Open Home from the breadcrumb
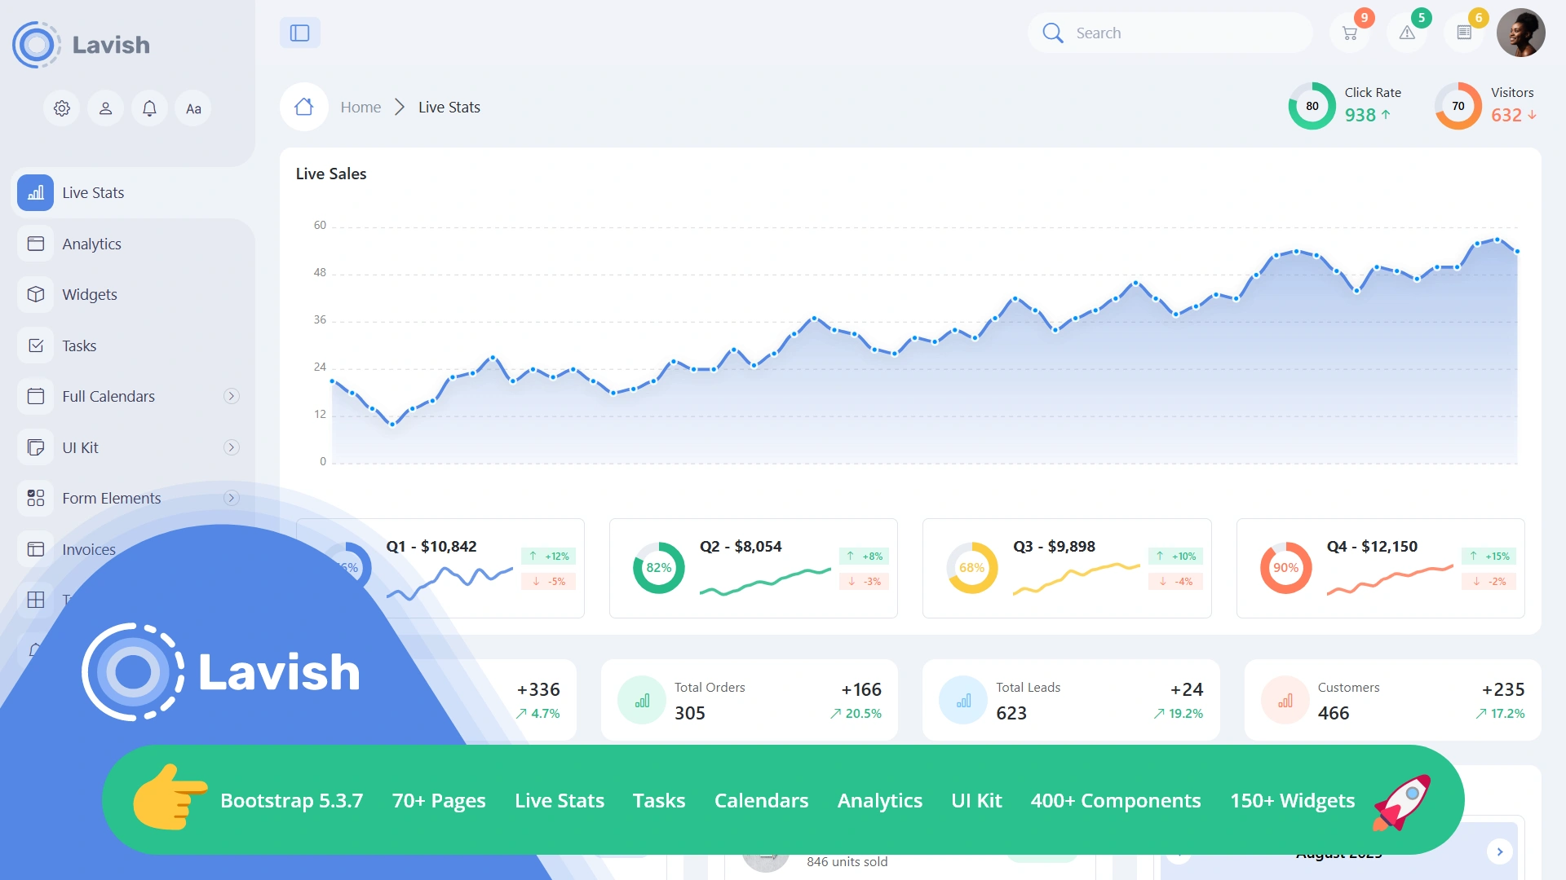 click(x=361, y=107)
